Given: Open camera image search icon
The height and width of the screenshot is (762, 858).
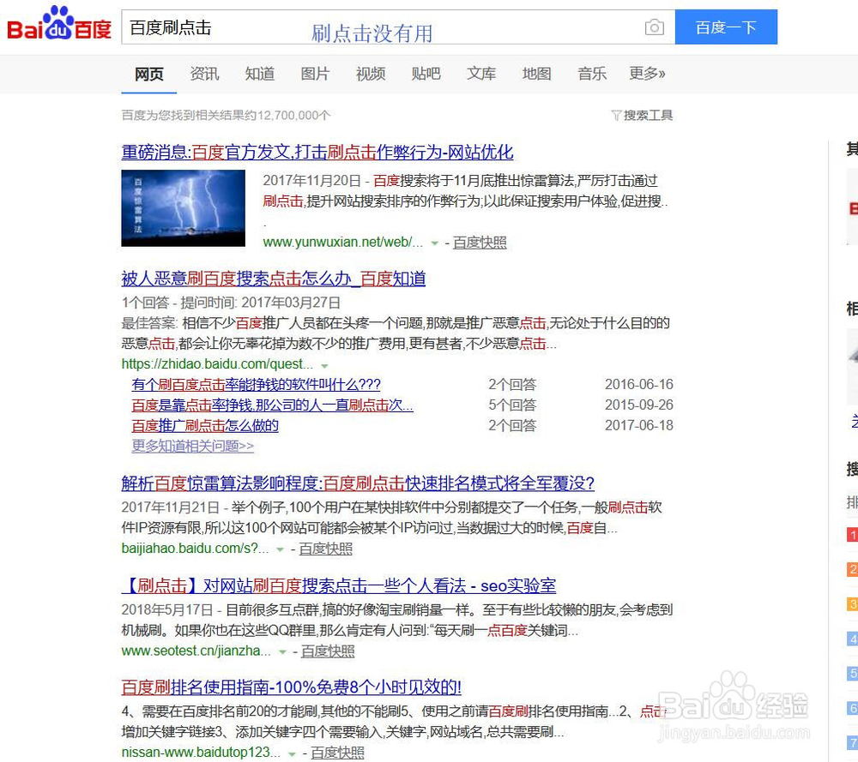Looking at the screenshot, I should coord(654,27).
